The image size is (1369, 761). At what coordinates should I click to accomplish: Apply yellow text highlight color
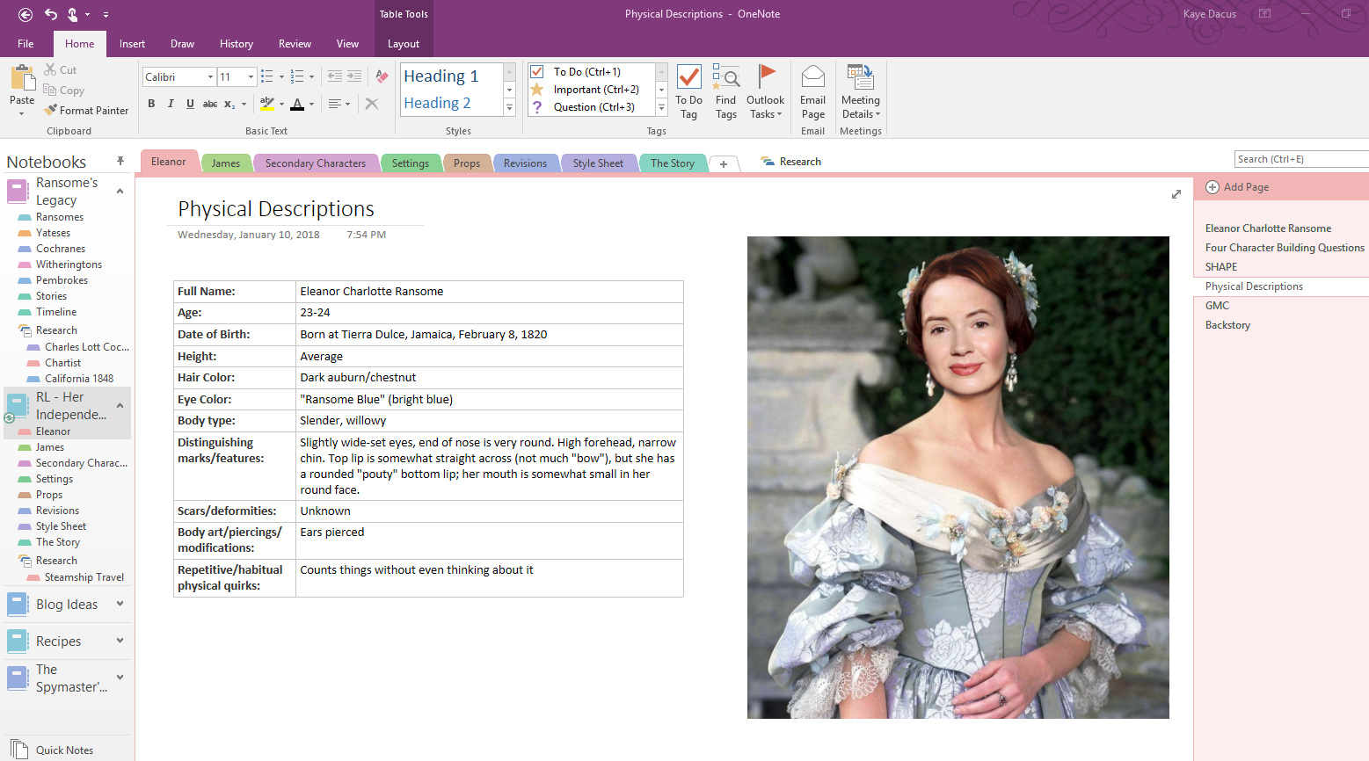coord(267,104)
